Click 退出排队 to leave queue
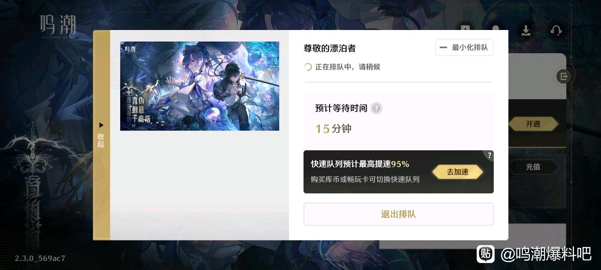 point(399,214)
